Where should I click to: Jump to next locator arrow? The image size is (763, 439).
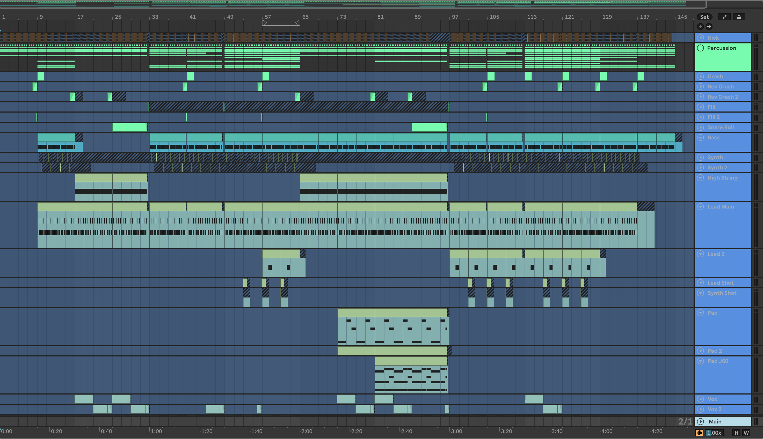[709, 27]
